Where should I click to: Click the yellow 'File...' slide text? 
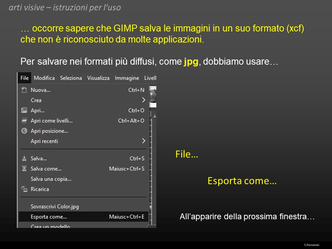click(187, 154)
